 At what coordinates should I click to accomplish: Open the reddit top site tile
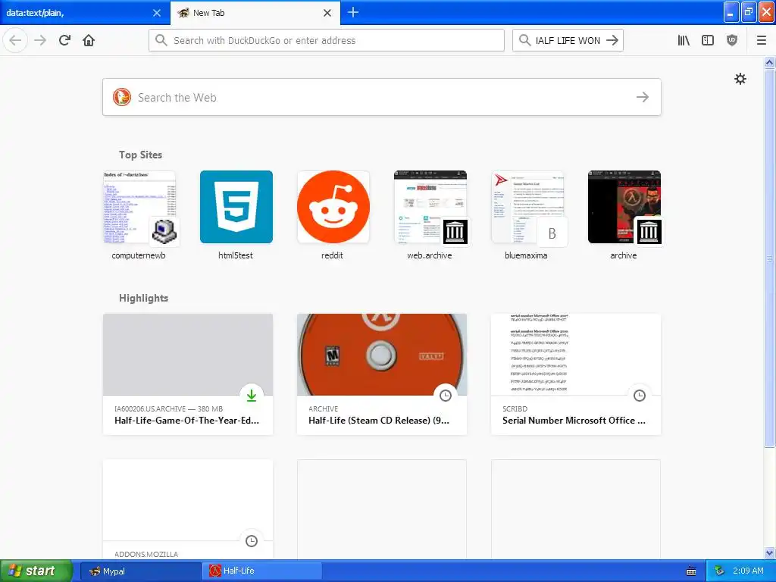333,215
